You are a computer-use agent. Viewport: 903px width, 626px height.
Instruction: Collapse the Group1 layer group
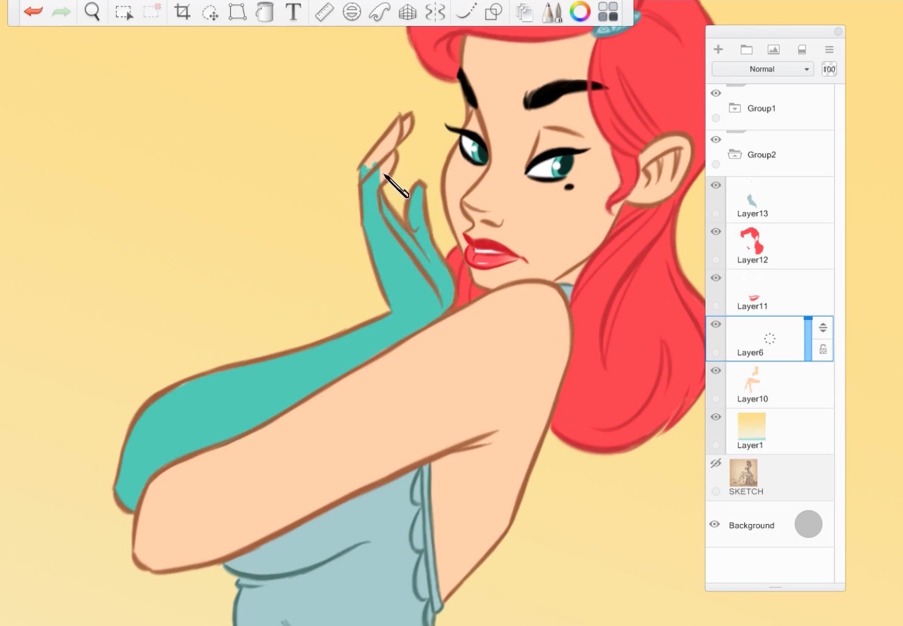pos(734,108)
